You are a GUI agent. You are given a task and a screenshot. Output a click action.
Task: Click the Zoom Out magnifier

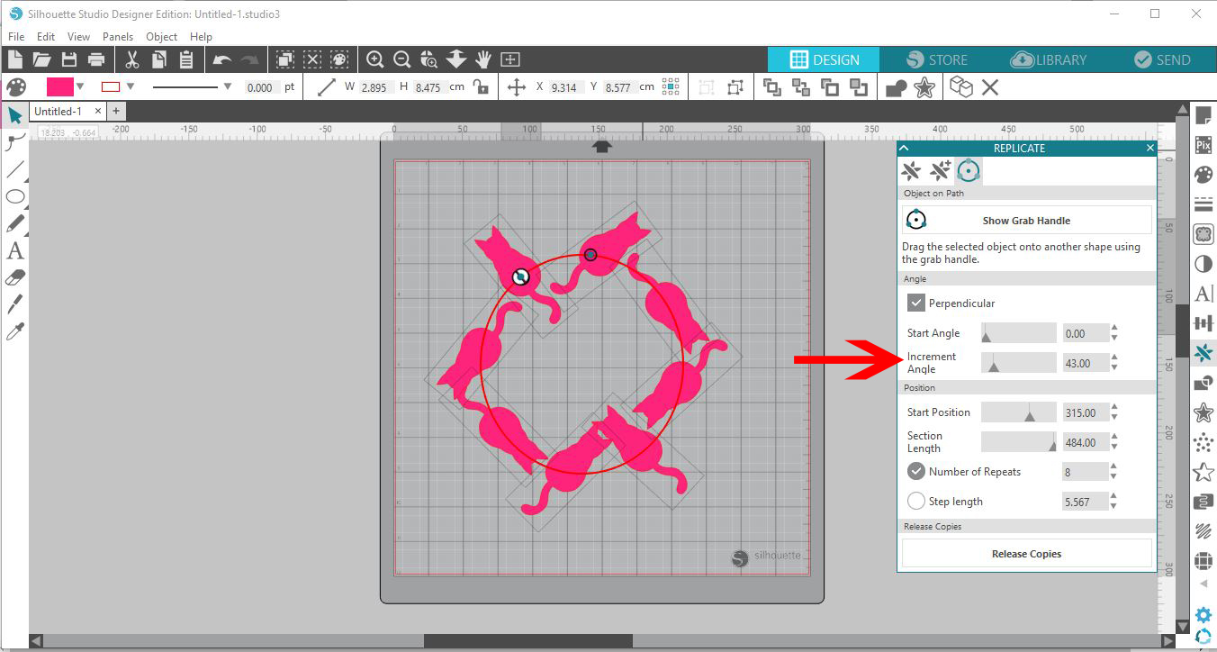pos(402,59)
